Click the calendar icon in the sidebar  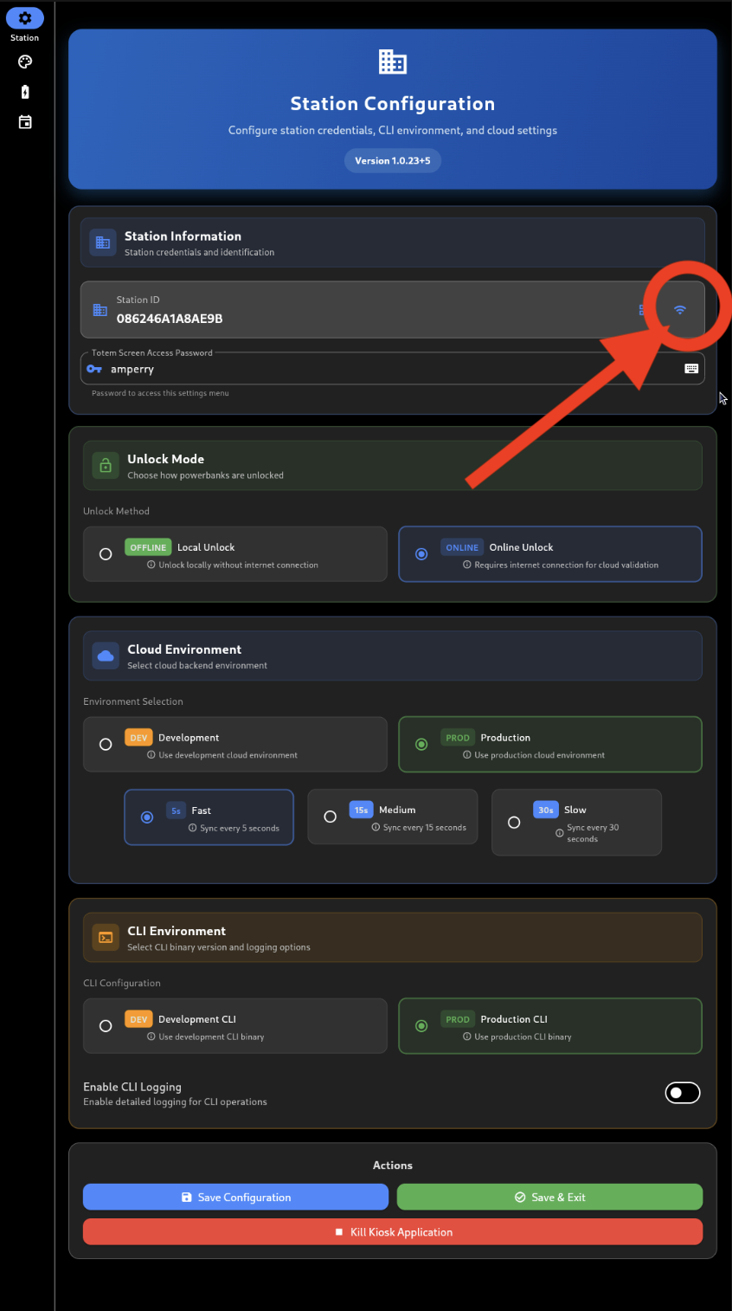(24, 121)
